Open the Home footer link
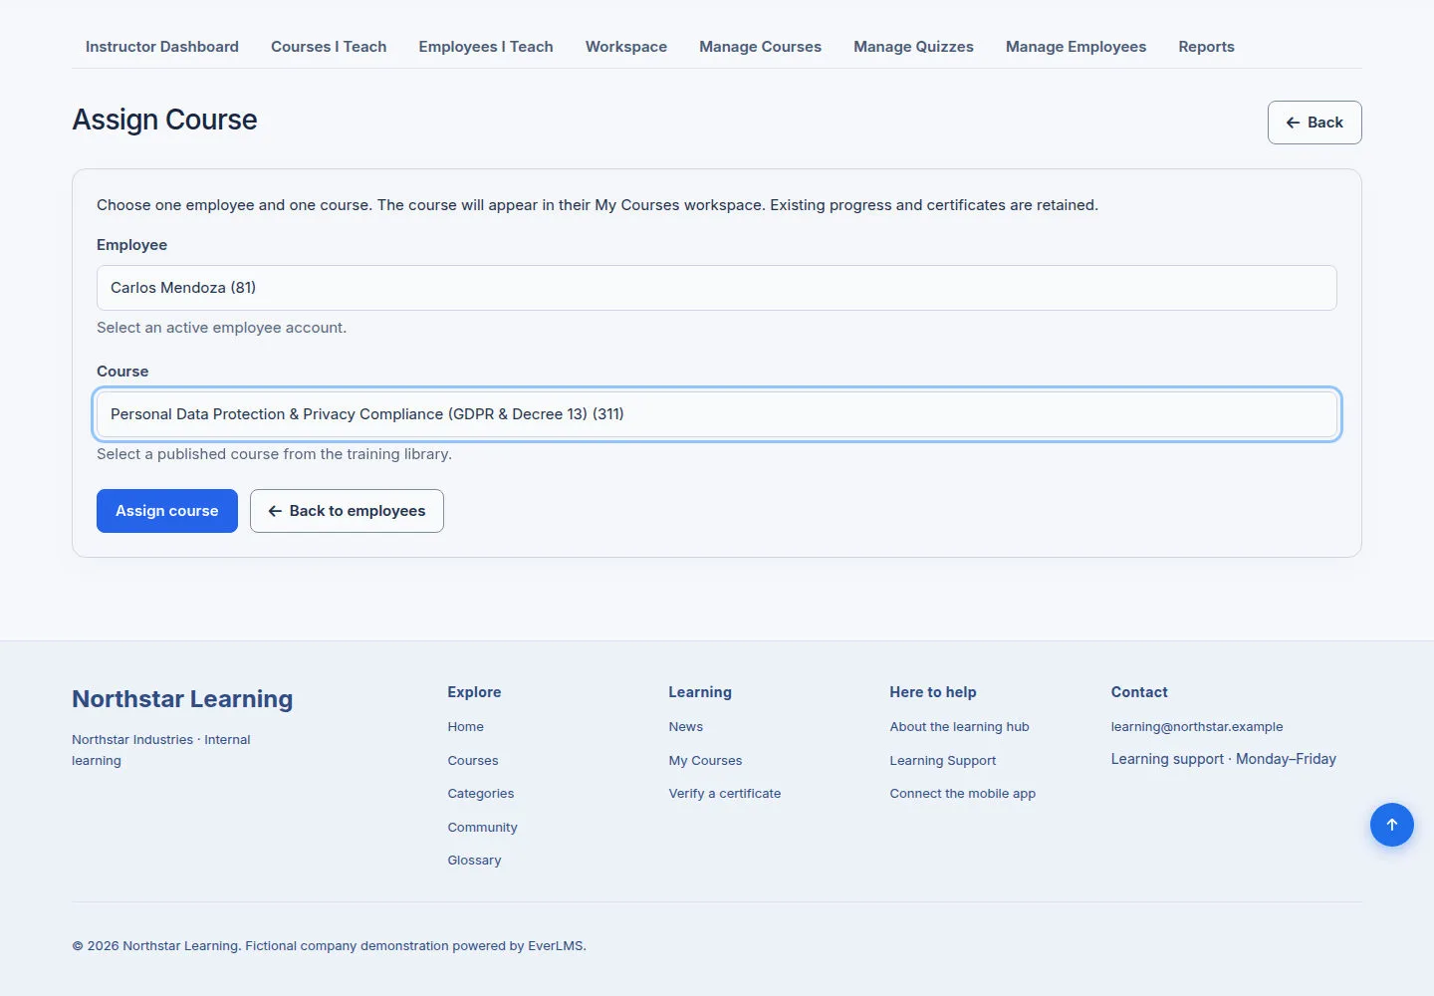This screenshot has height=996, width=1434. point(465,727)
